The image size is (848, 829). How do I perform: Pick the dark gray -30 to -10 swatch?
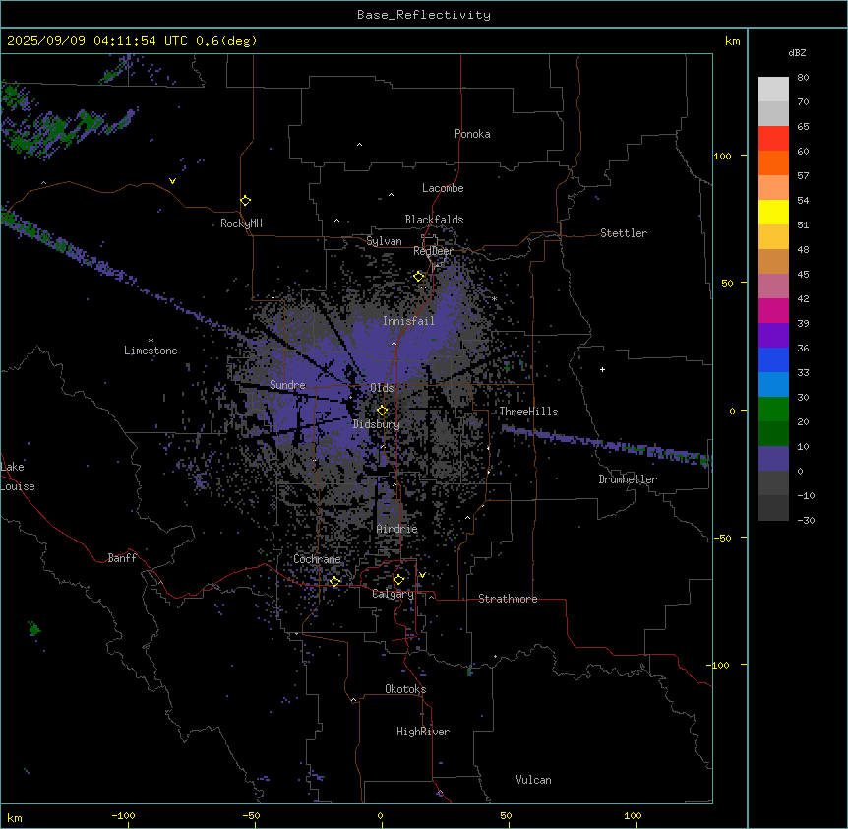pyautogui.click(x=773, y=508)
